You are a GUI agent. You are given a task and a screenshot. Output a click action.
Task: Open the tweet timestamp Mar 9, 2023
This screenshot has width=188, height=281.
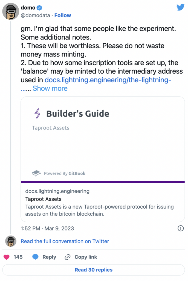47,228
